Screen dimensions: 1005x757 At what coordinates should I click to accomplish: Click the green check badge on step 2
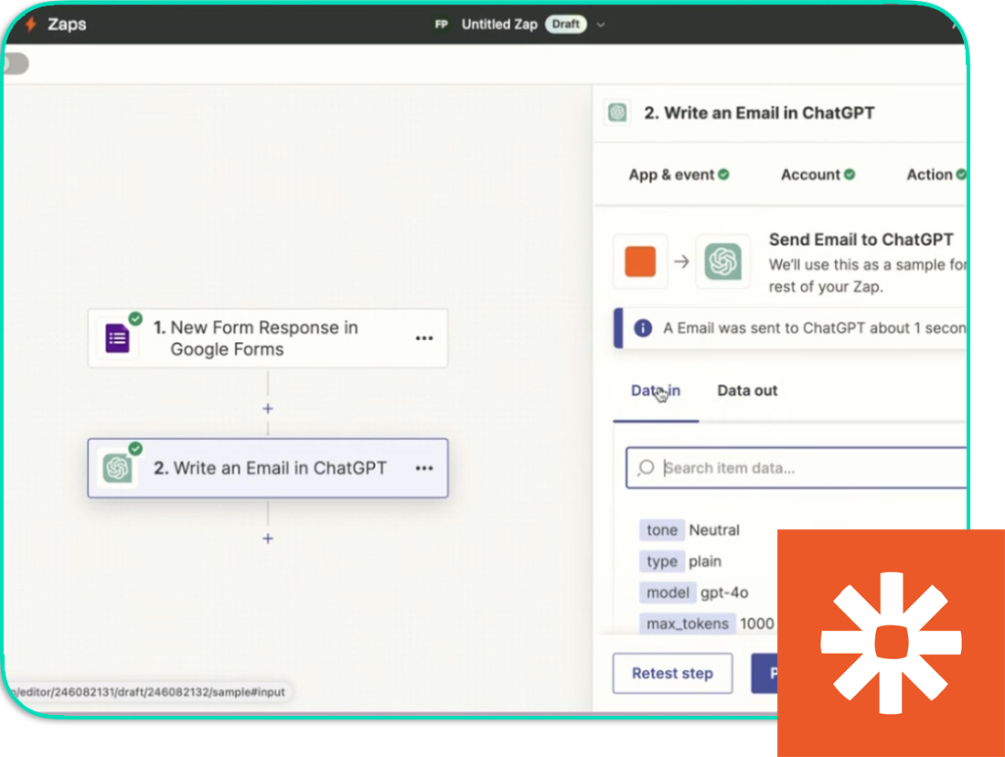pyautogui.click(x=135, y=449)
